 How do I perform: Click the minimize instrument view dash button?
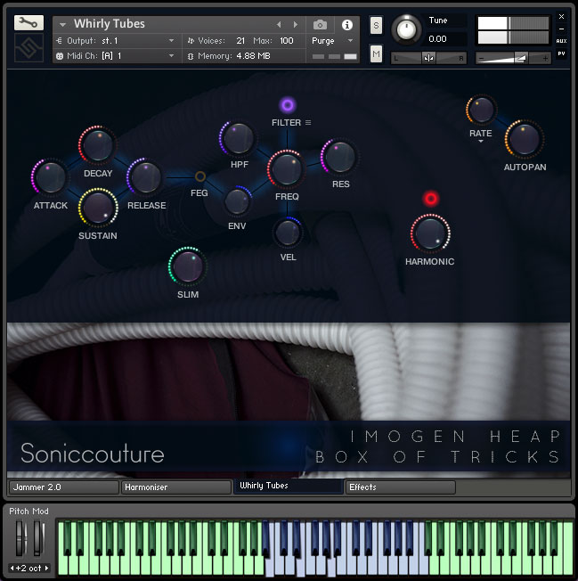[561, 29]
